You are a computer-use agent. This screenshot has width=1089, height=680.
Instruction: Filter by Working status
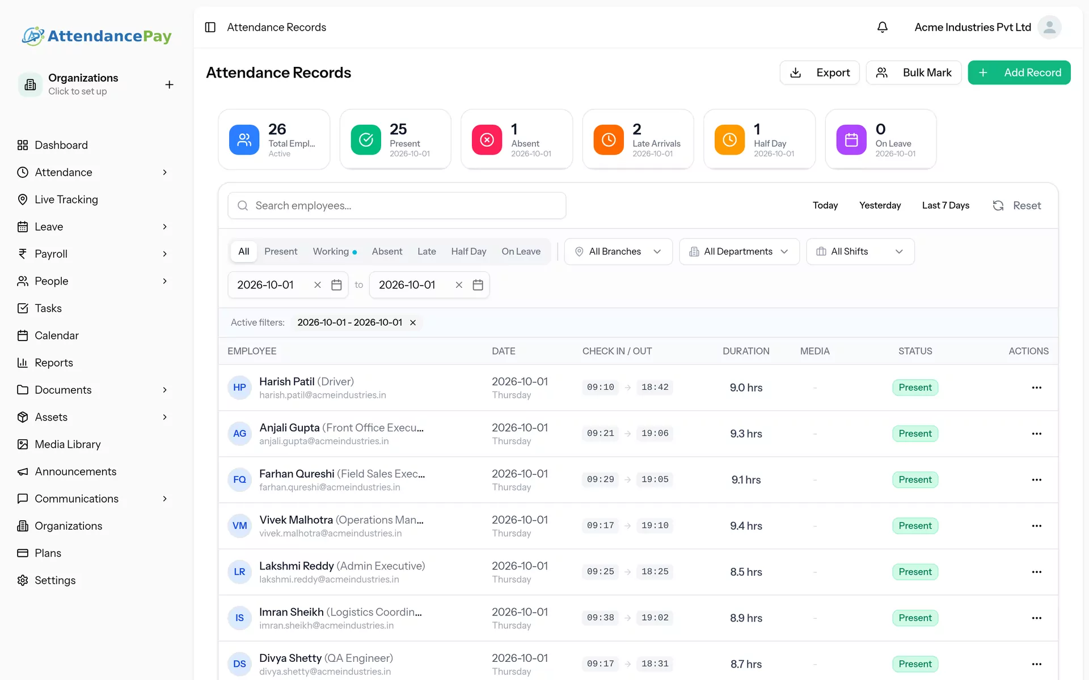coord(335,252)
